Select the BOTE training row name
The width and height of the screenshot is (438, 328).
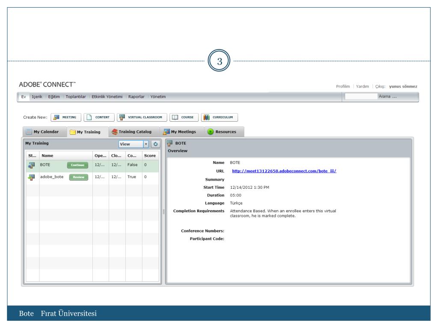45,165
